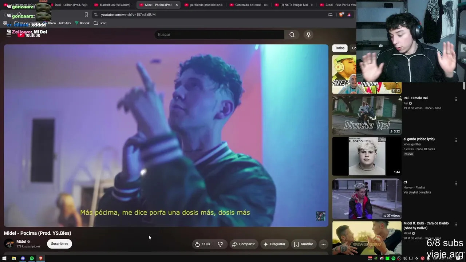This screenshot has height=262, width=466.
Task: Switch to the Contenido del canal tab
Action: click(x=249, y=5)
